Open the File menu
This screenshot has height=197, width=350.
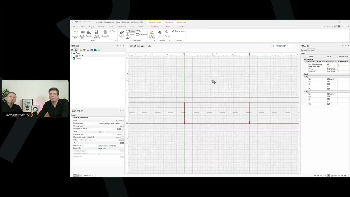coord(74,27)
